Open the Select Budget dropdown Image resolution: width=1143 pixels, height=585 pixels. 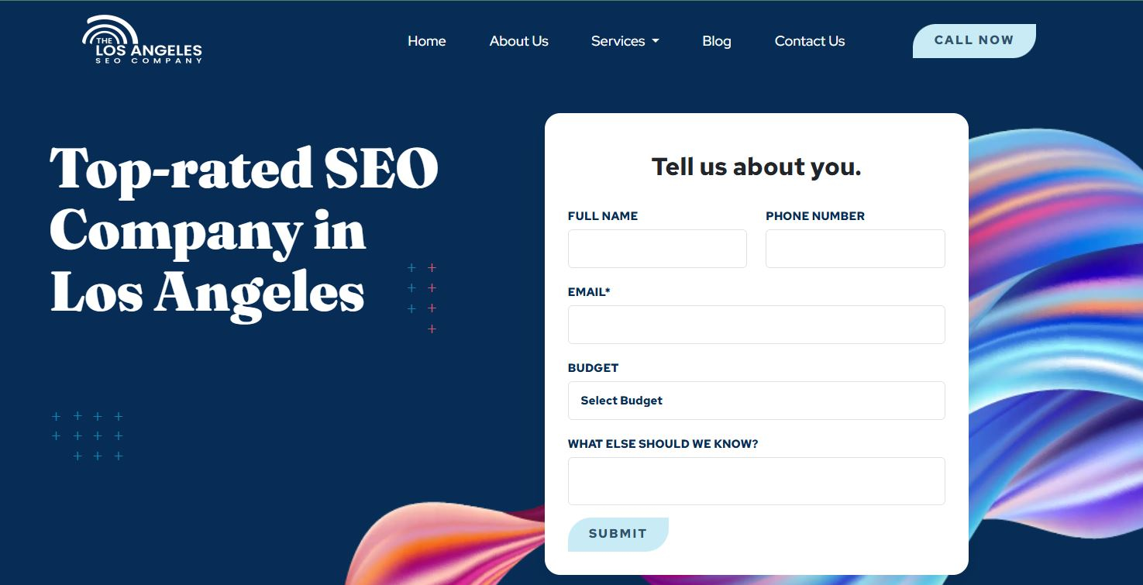click(x=756, y=401)
